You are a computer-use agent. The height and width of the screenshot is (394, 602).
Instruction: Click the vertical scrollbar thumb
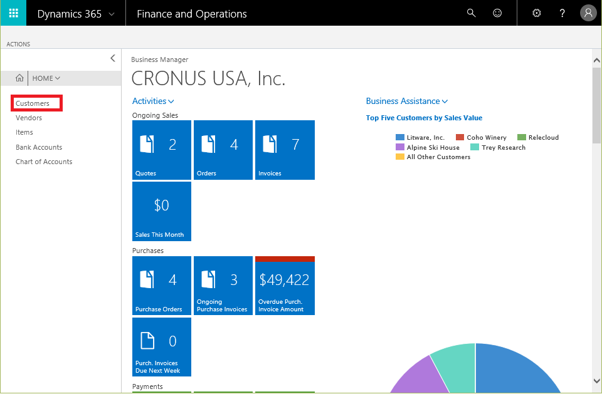596,105
